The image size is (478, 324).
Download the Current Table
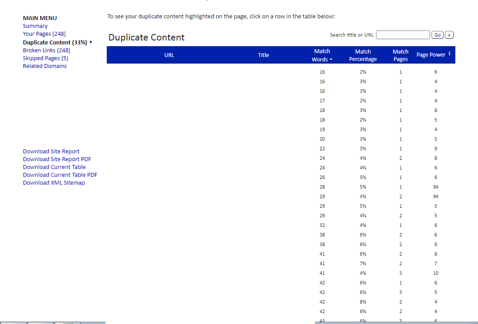(x=54, y=167)
